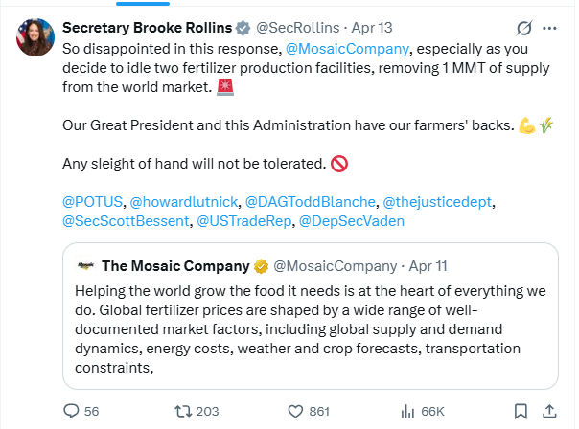
Task: Like the tweet with heart icon
Action: (295, 411)
